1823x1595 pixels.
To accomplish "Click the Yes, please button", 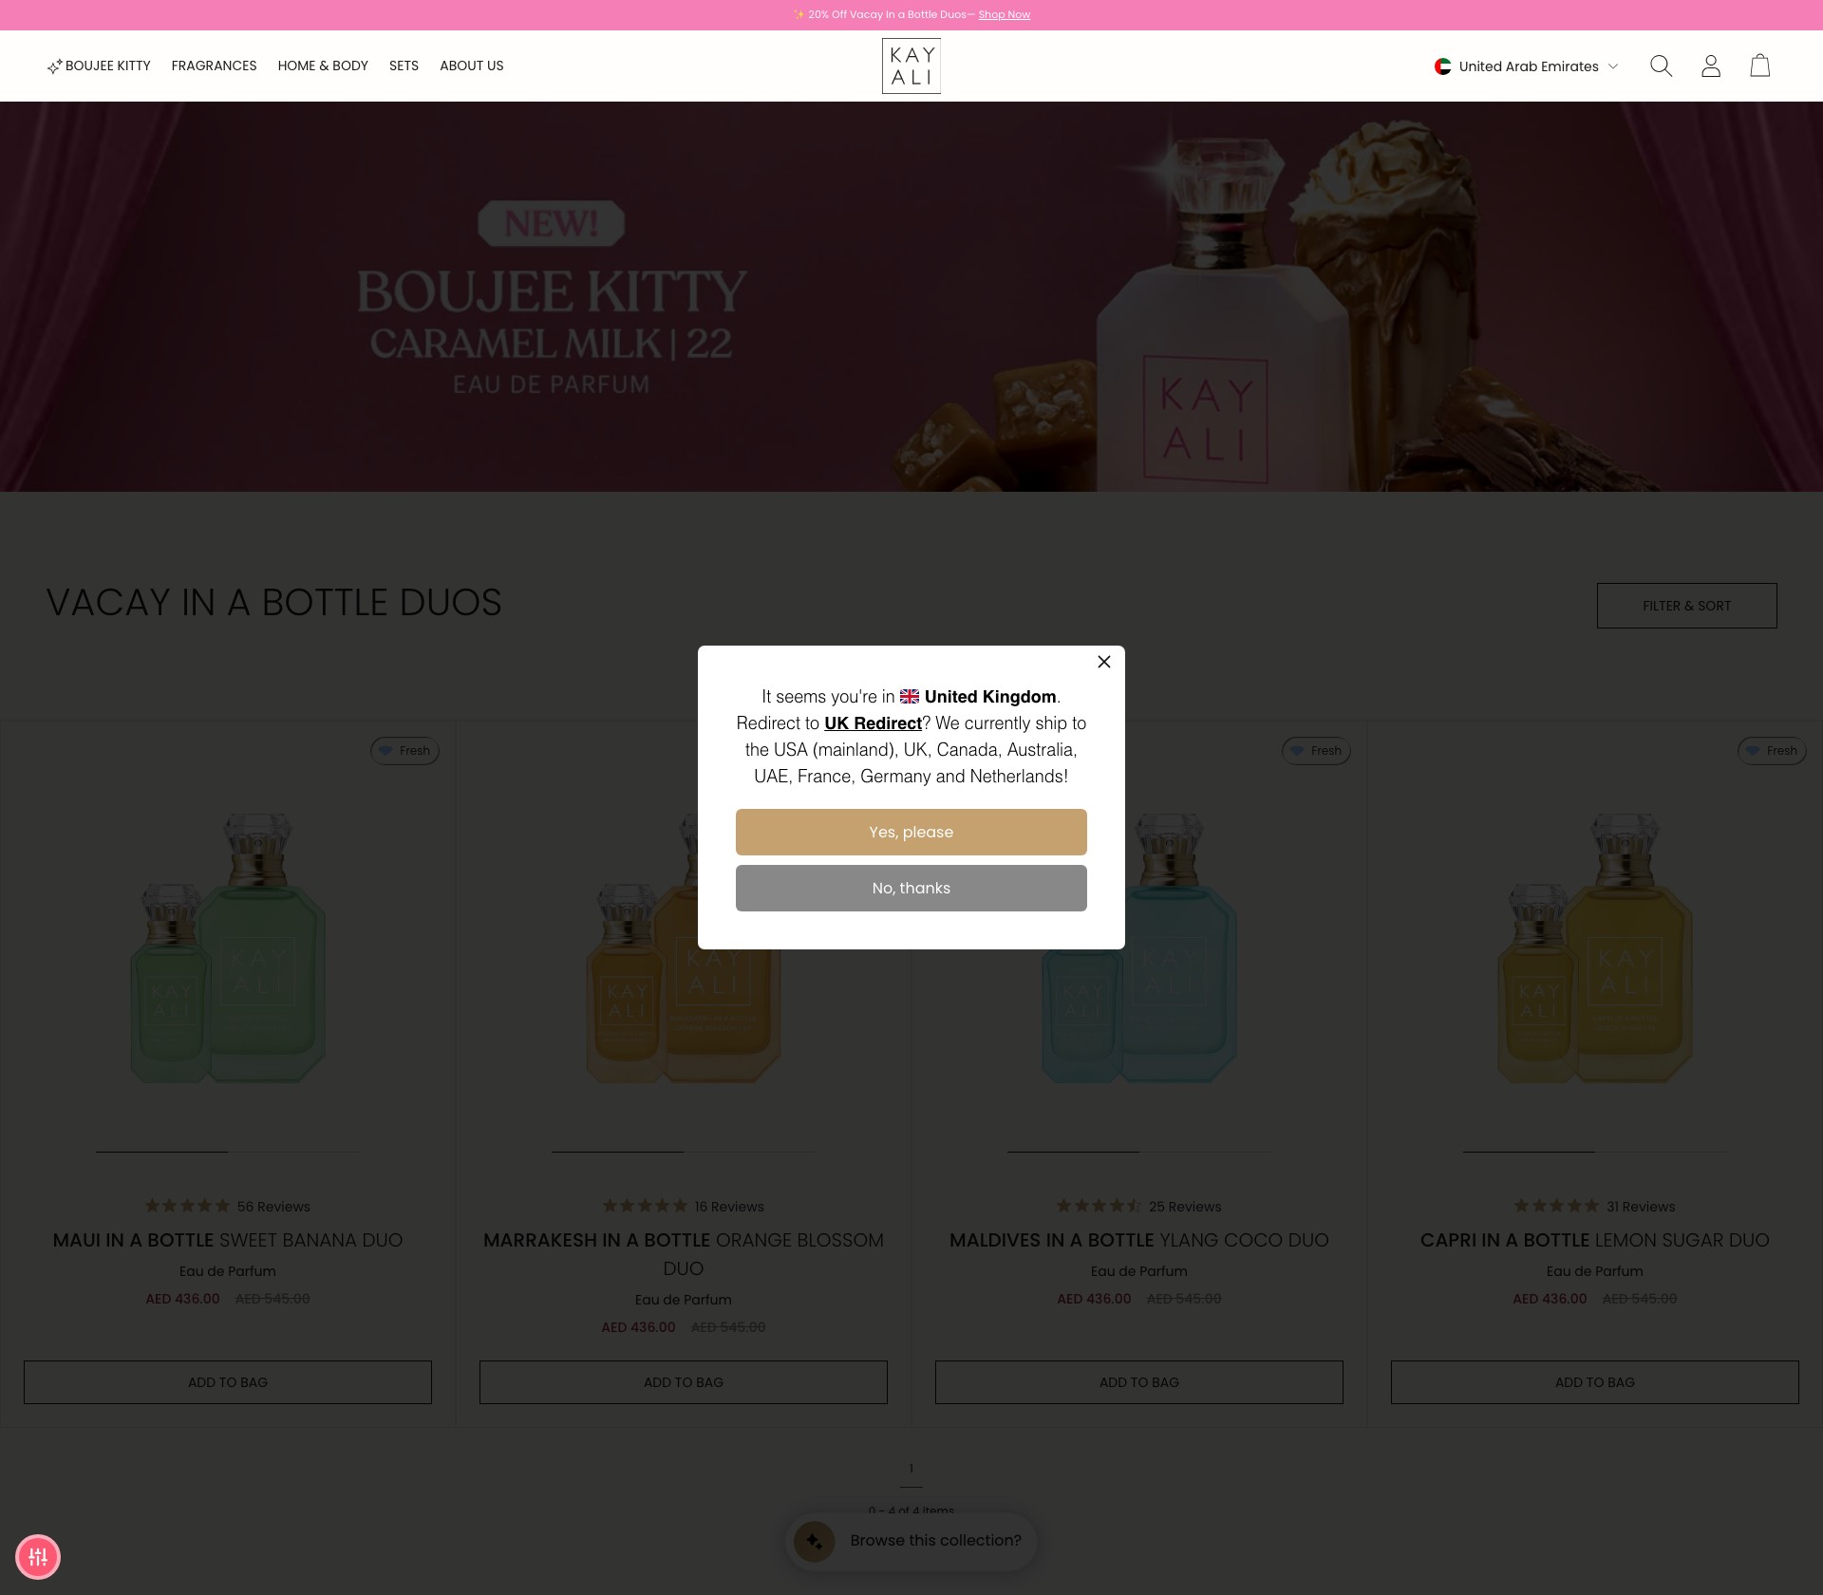I will tap(911, 832).
